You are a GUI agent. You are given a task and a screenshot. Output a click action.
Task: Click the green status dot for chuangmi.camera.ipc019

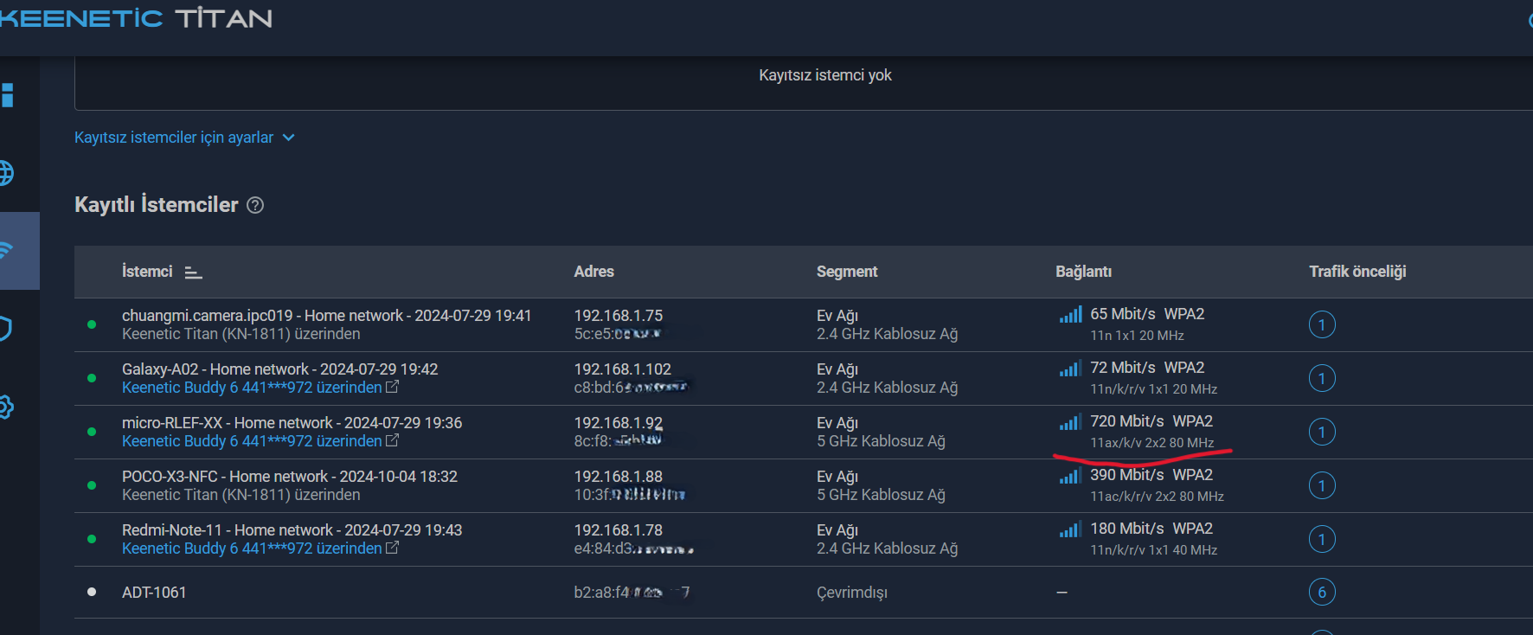[92, 324]
